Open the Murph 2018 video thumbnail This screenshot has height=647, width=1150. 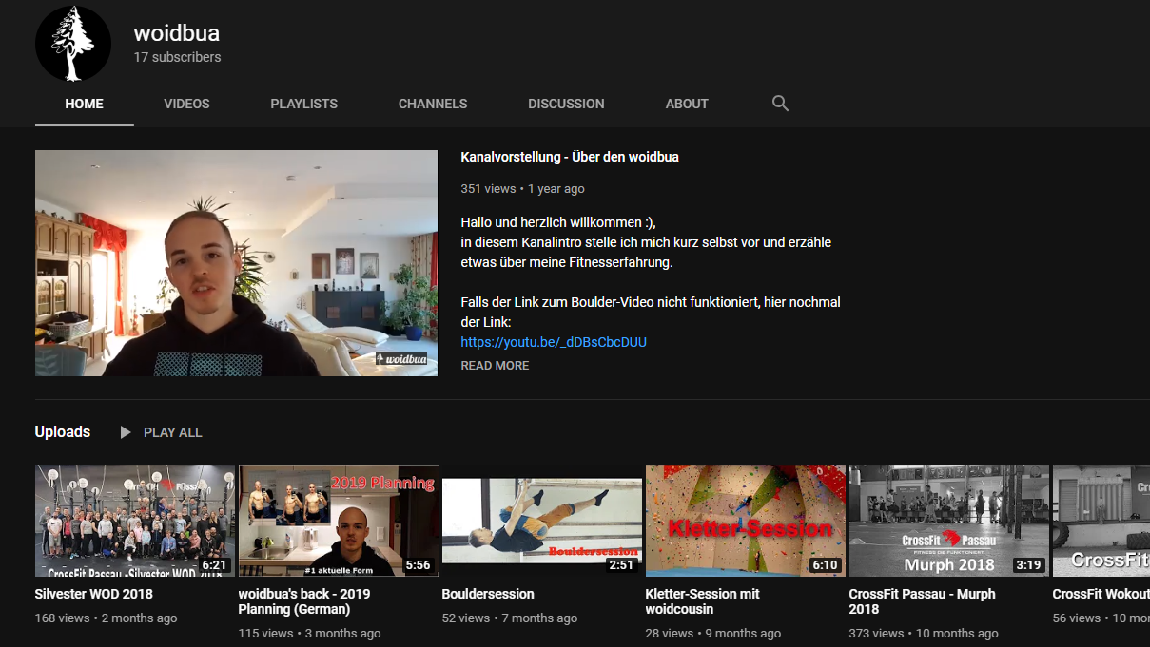point(949,521)
